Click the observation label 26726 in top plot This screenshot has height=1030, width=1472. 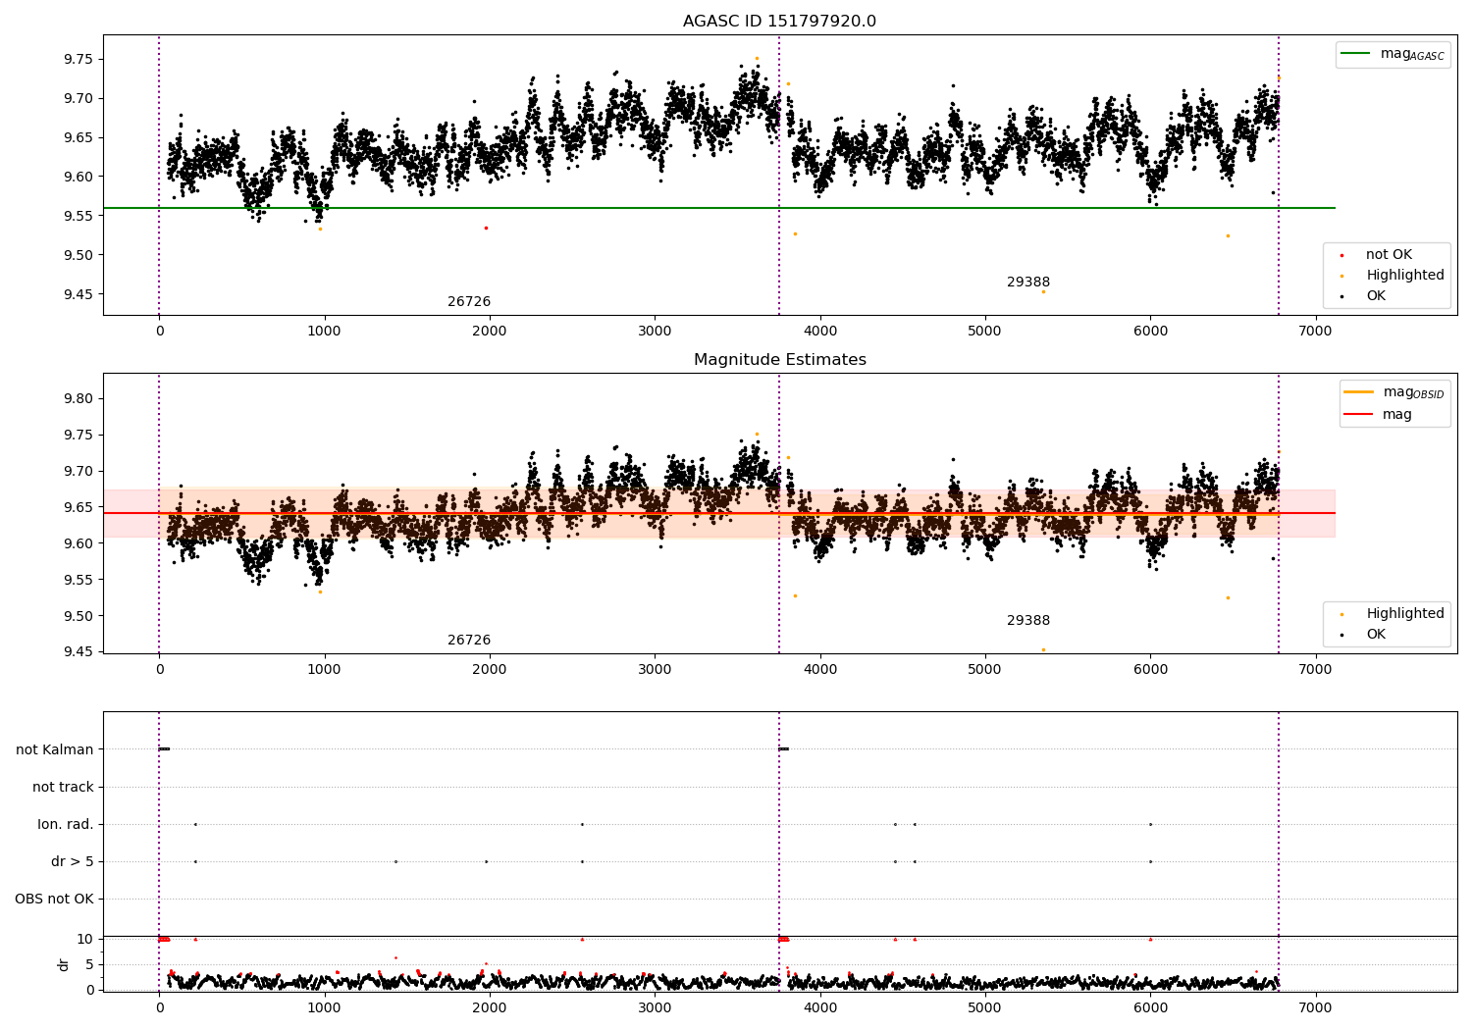pyautogui.click(x=469, y=302)
